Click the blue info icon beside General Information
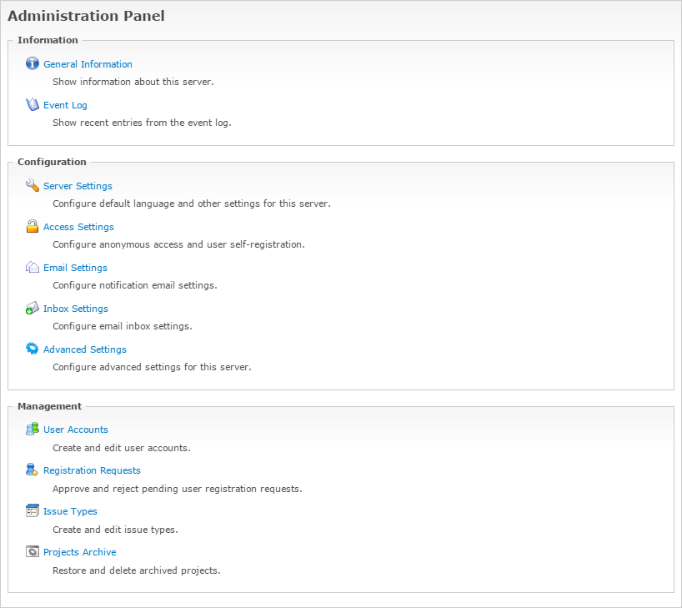The image size is (682, 608). tap(33, 63)
